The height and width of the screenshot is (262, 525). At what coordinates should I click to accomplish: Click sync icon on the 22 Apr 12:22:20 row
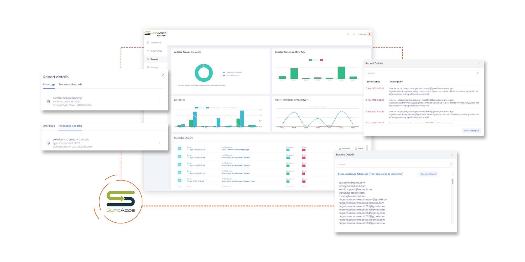pyautogui.click(x=179, y=172)
